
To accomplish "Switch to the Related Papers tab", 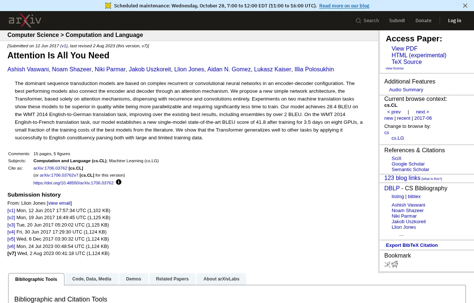I will pyautogui.click(x=172, y=279).
